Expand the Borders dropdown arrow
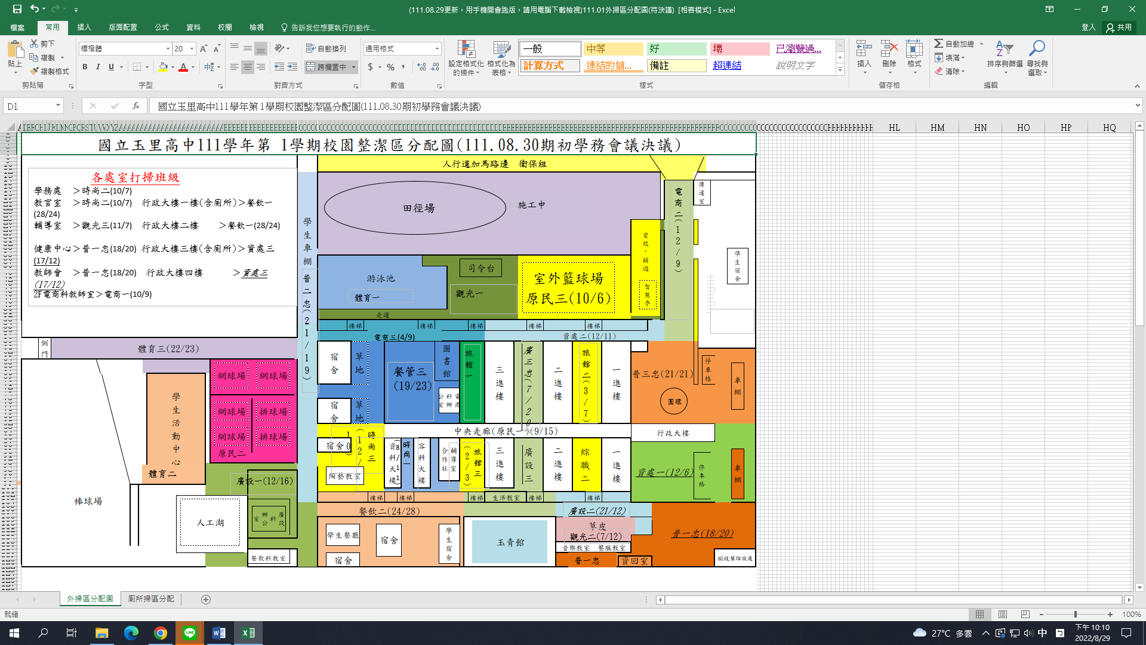 click(147, 67)
